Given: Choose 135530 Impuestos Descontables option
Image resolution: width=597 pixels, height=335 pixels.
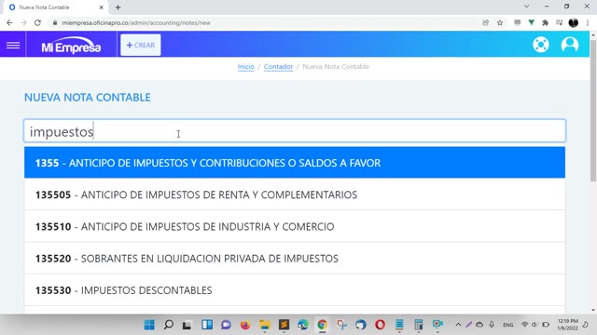Looking at the screenshot, I should (295, 290).
